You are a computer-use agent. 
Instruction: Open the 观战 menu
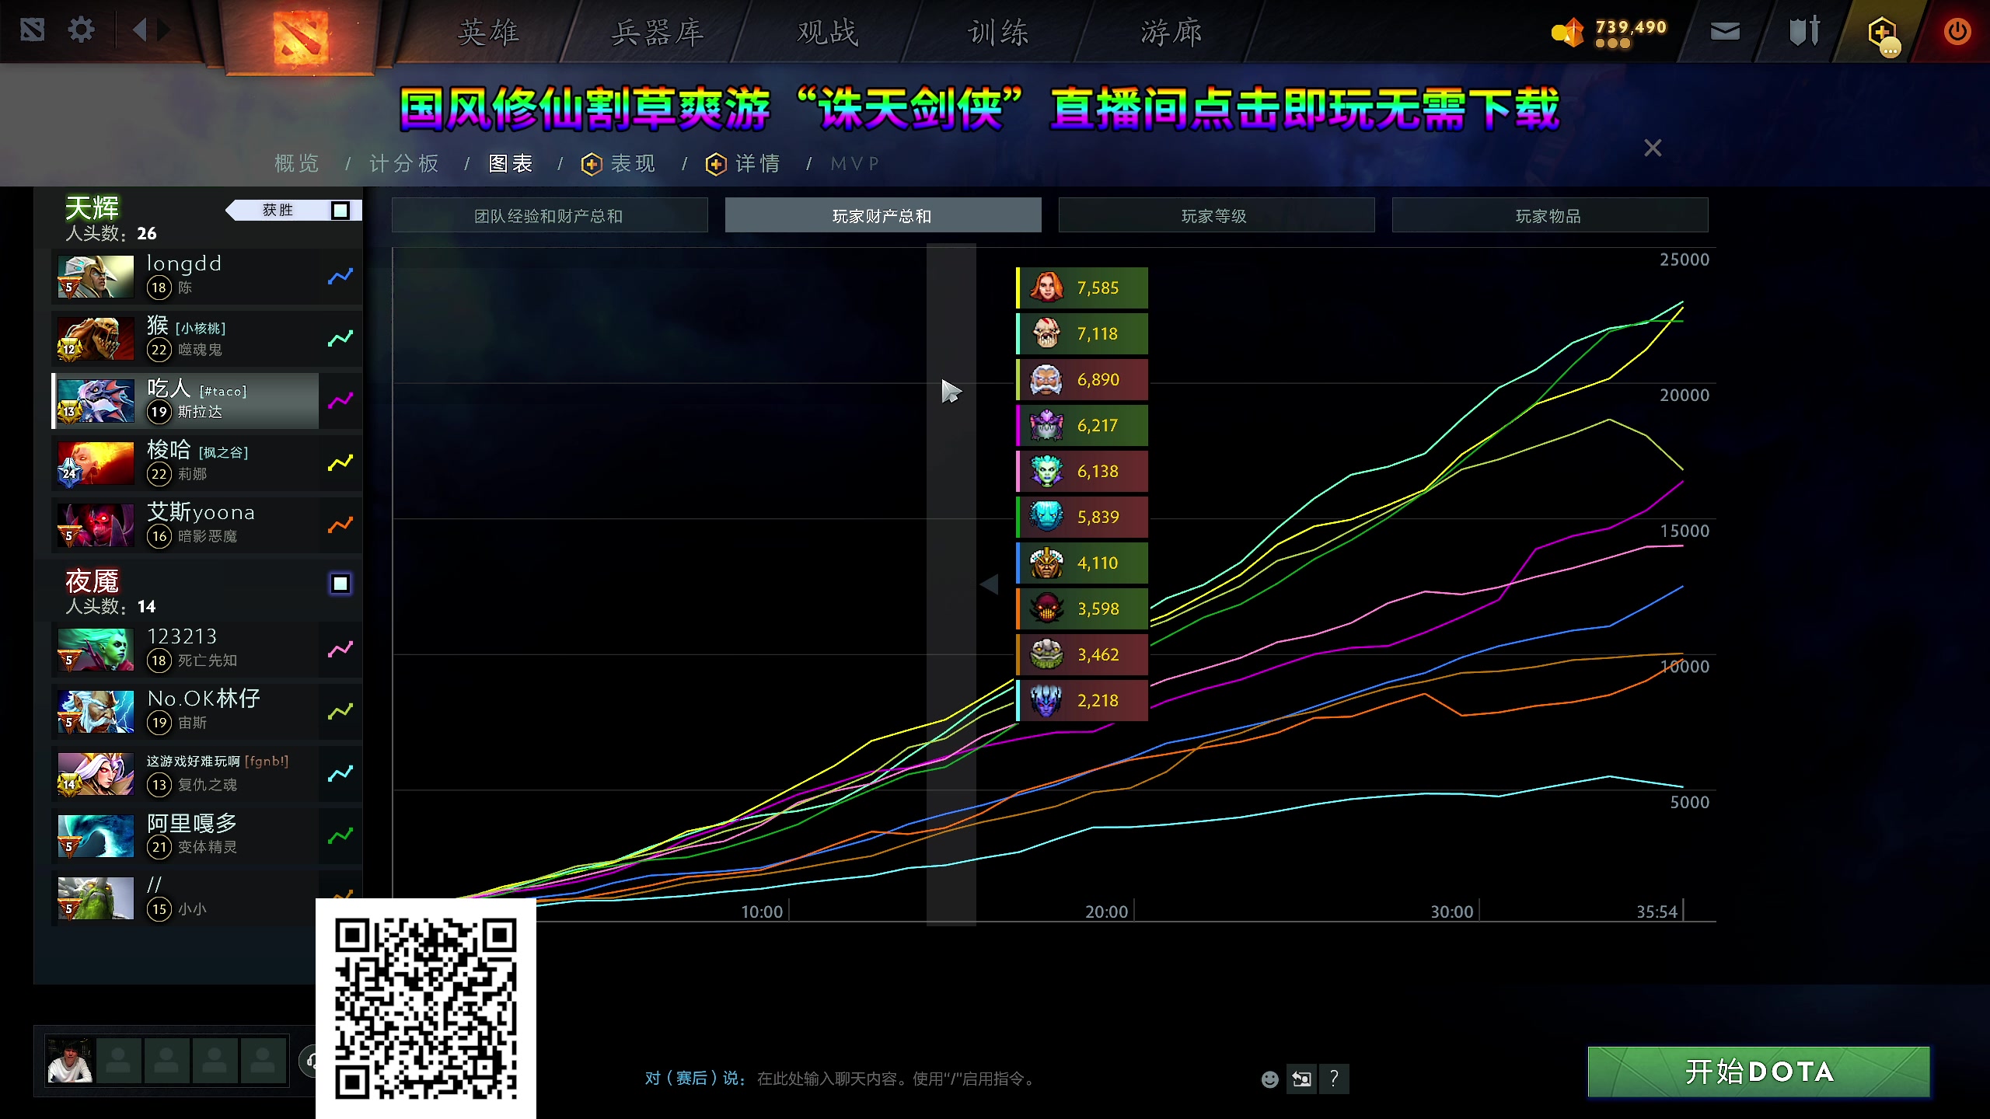825,33
